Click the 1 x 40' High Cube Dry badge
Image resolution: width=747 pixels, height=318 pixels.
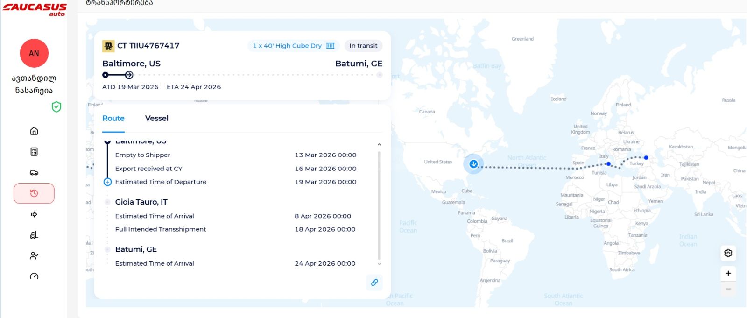pyautogui.click(x=293, y=46)
